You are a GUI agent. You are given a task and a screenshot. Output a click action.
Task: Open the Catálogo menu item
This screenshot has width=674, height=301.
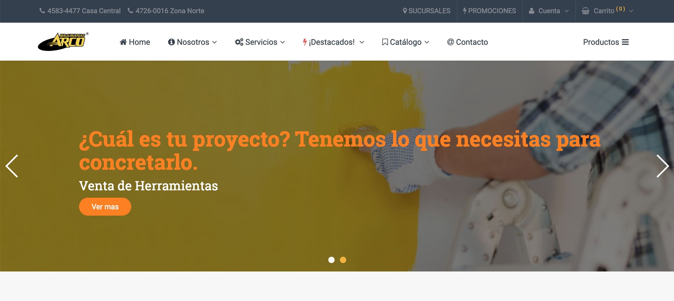406,42
